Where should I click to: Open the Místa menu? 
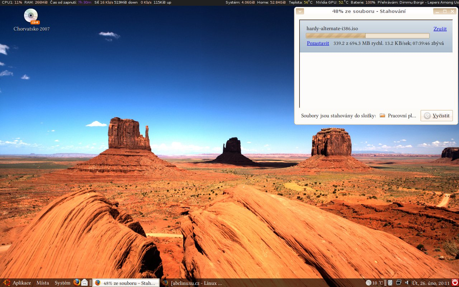pyautogui.click(x=43, y=283)
